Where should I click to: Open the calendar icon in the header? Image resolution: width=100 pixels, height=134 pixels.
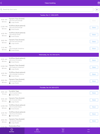pos(99,3)
